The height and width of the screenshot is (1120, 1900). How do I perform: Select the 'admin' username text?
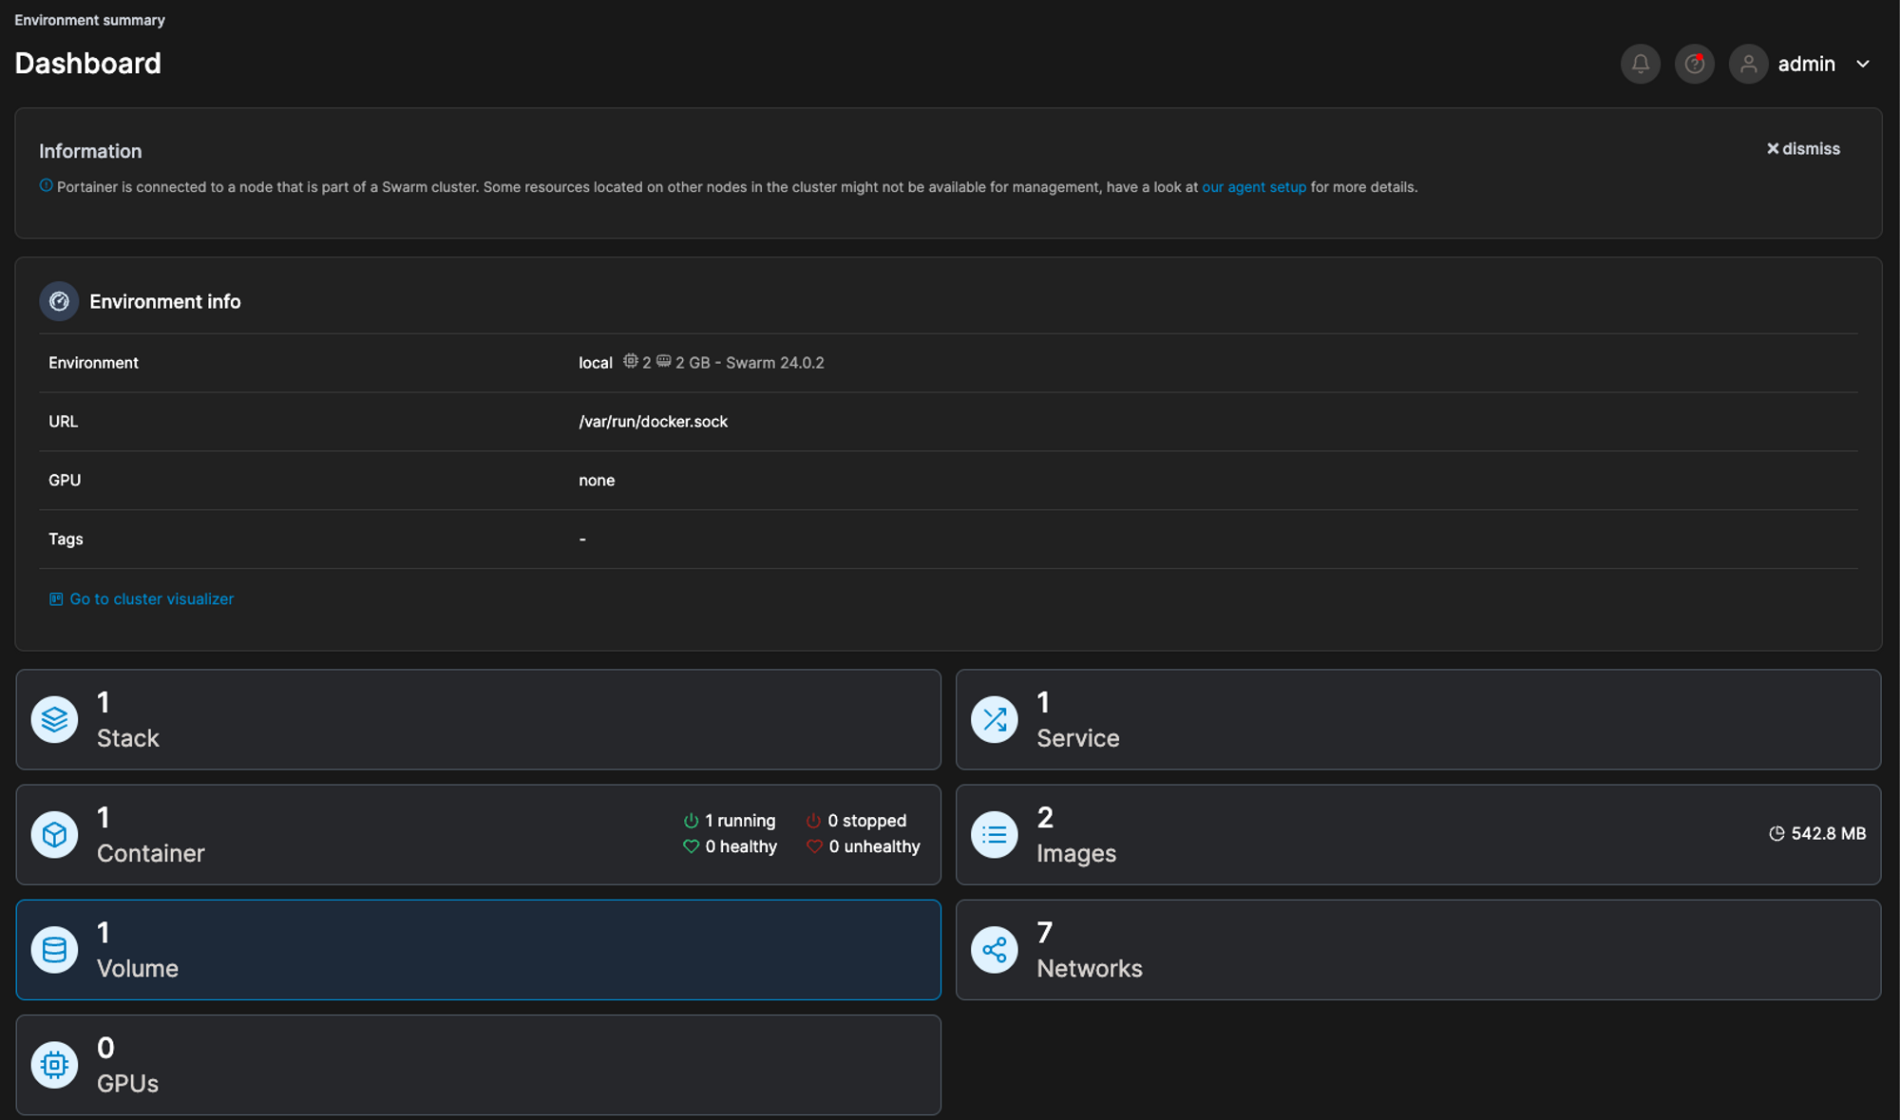click(x=1806, y=64)
